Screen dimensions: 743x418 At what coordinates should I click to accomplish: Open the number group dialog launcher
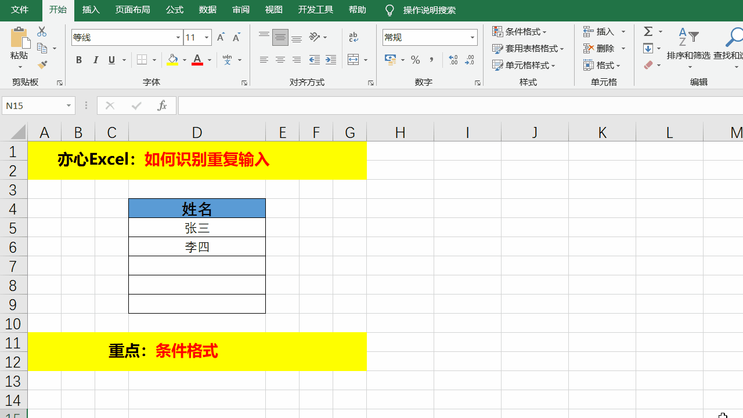478,83
